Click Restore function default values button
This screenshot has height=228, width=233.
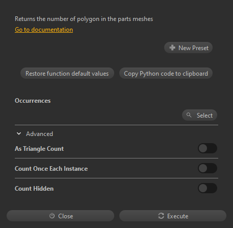tap(67, 73)
